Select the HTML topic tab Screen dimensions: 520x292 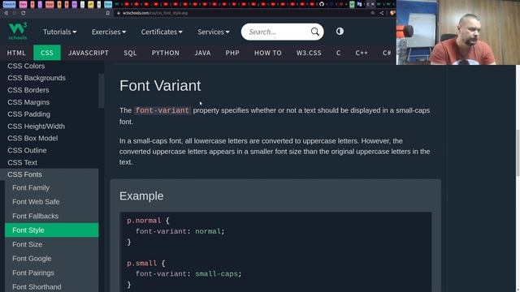16,53
